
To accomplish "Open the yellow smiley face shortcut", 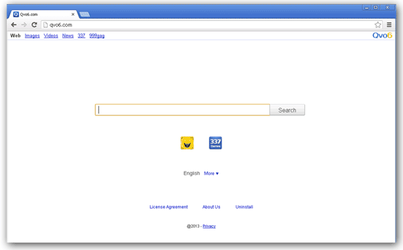I will click(187, 143).
